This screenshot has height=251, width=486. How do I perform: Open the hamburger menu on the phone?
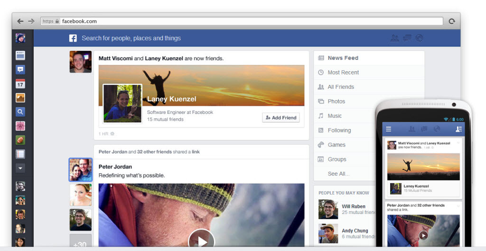click(x=389, y=129)
